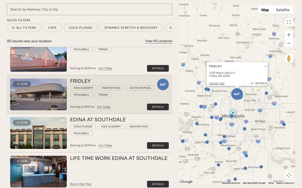The height and width of the screenshot is (188, 302).
Task: Open the ALL FILTERS button
Action: [x=24, y=27]
